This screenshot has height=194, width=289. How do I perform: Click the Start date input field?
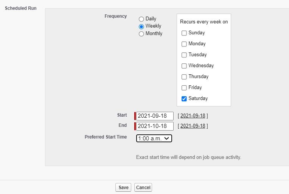154,116
